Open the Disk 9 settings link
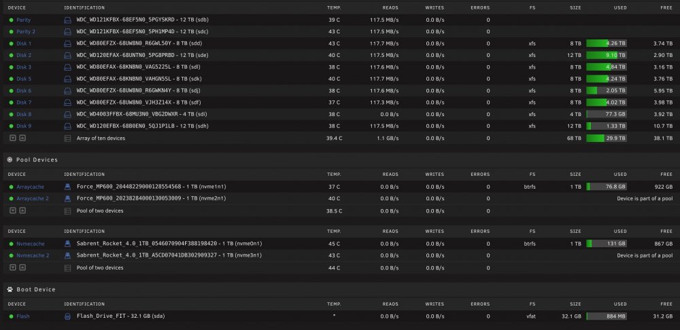 tap(24, 126)
